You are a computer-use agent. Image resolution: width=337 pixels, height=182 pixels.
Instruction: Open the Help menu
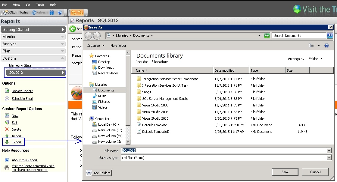coord(53,5)
